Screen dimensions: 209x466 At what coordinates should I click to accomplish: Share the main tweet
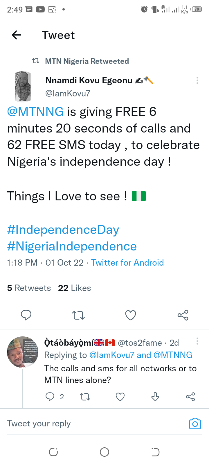point(183,315)
